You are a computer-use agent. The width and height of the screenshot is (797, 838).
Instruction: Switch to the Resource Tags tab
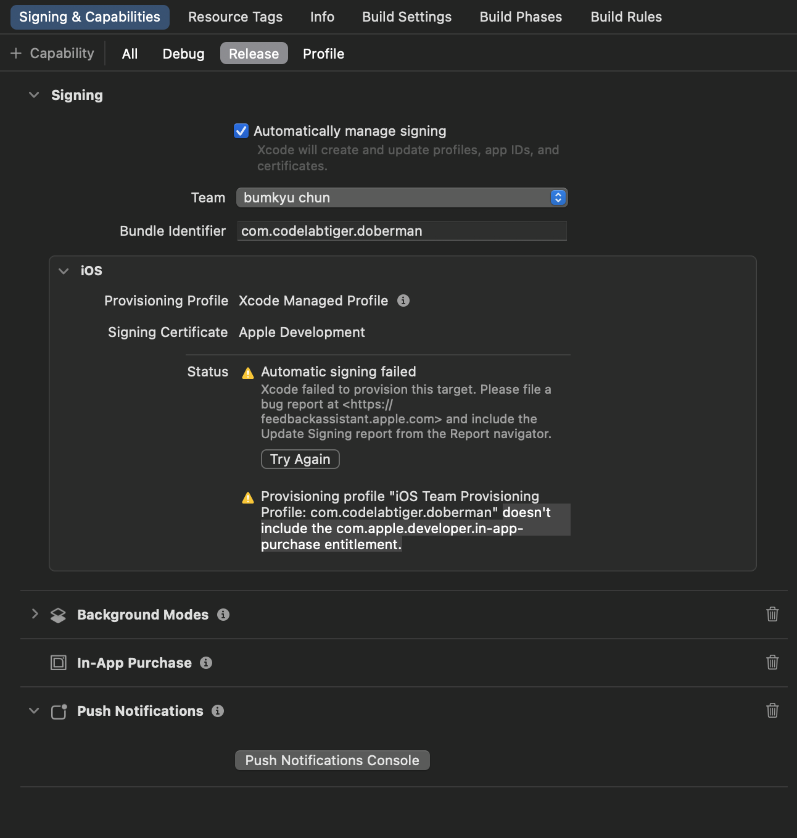click(x=235, y=17)
